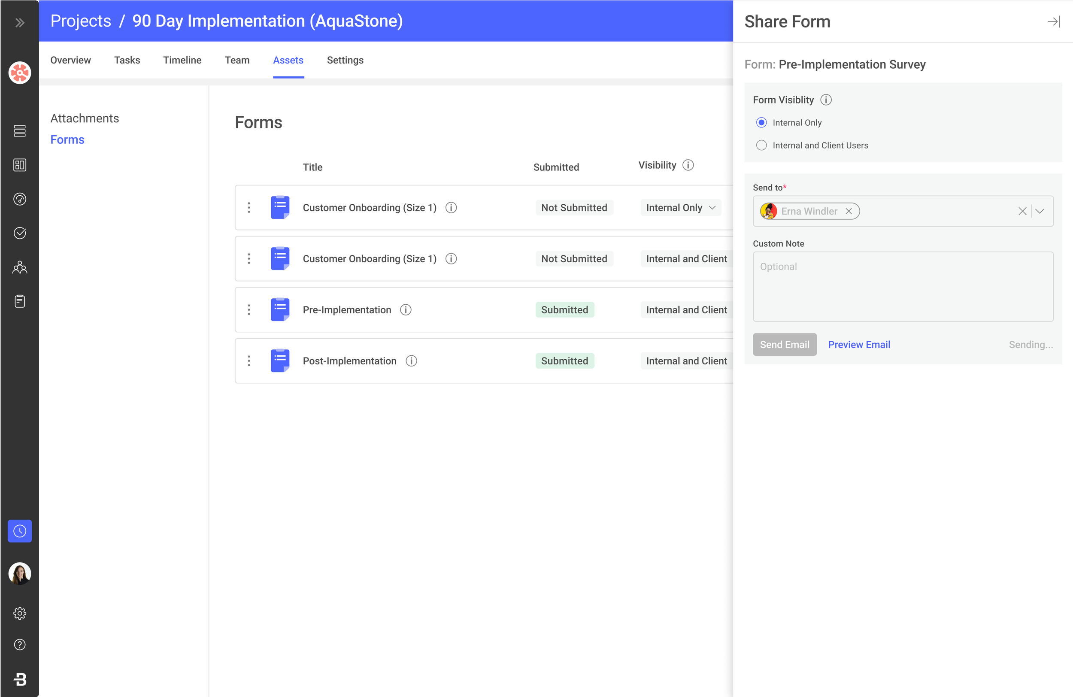Click Not Submitted badge in first row
Screen dimensions: 1073x697
coord(574,207)
